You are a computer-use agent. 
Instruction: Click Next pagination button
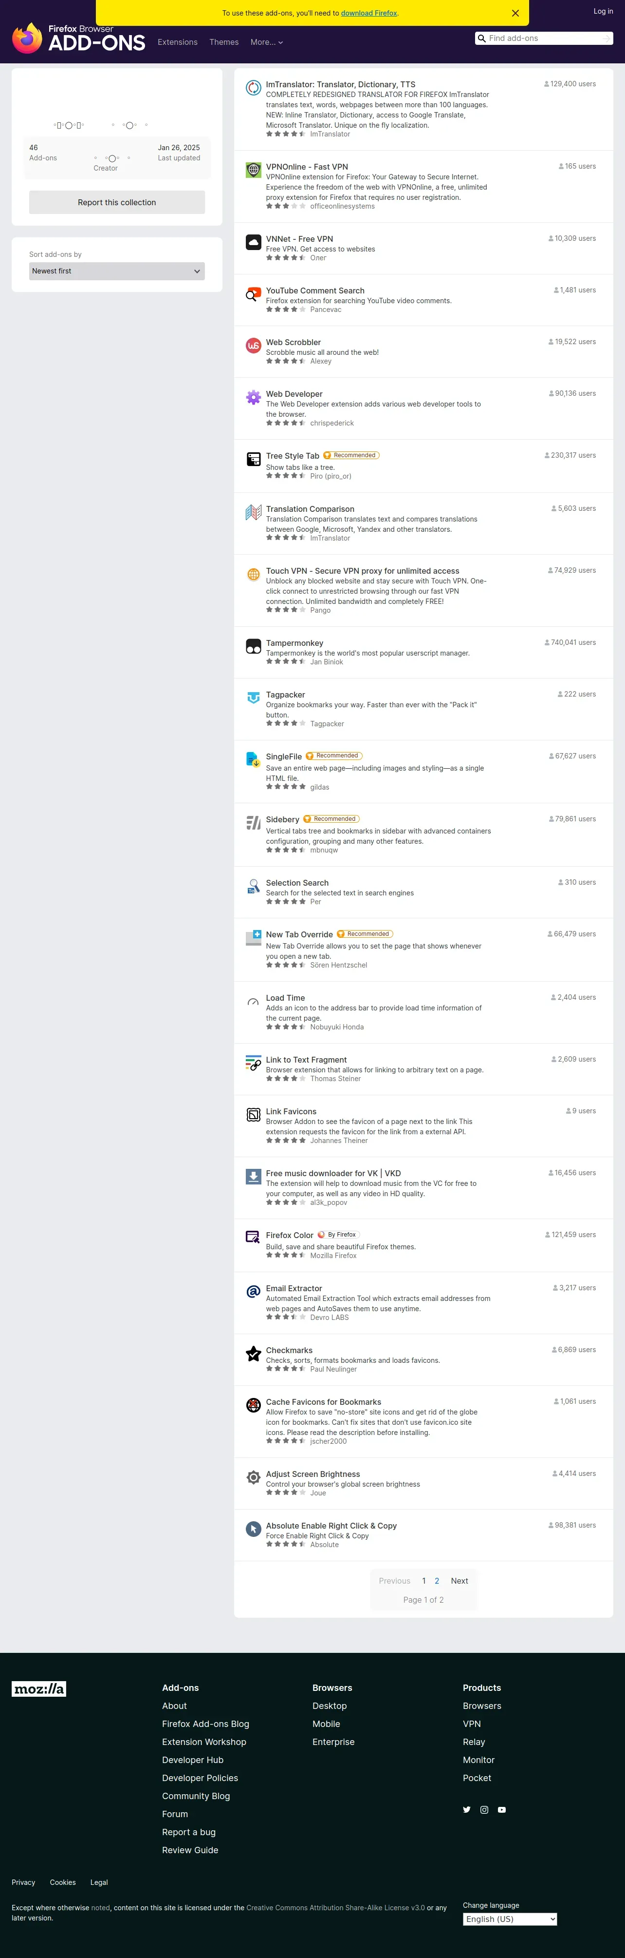(460, 1581)
